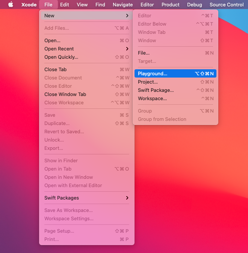Open the Source Control menu
This screenshot has width=248, height=253.
(x=227, y=5)
